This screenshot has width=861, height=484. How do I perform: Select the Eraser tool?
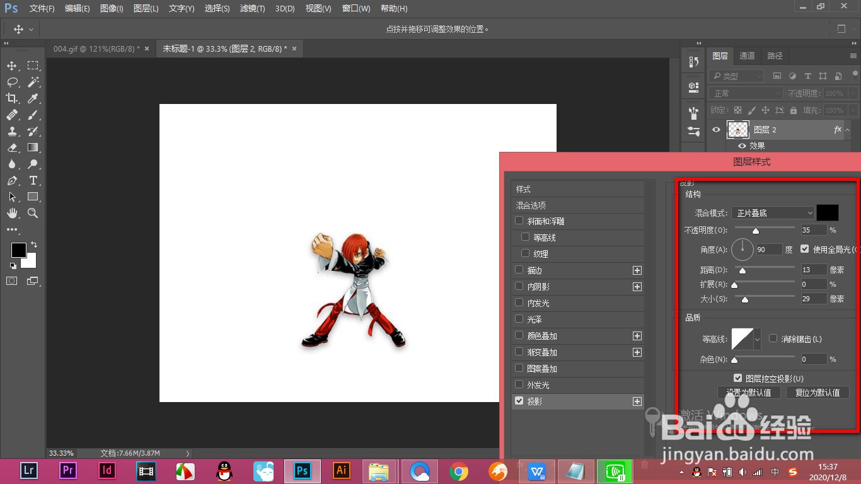click(12, 147)
